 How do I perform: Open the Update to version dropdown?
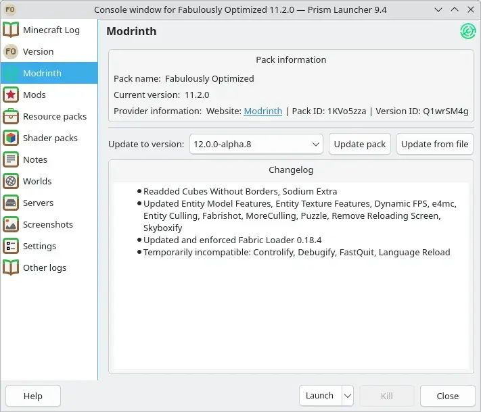coord(256,144)
